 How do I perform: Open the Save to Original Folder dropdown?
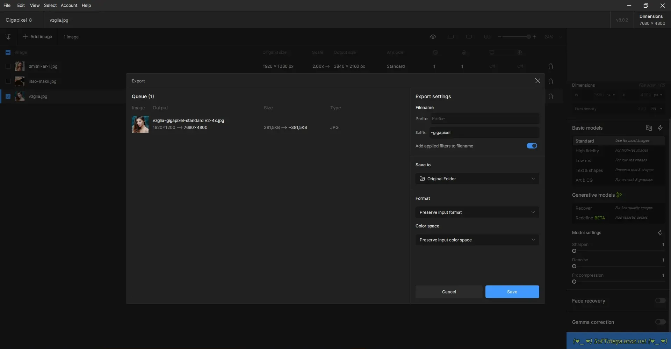click(x=477, y=179)
